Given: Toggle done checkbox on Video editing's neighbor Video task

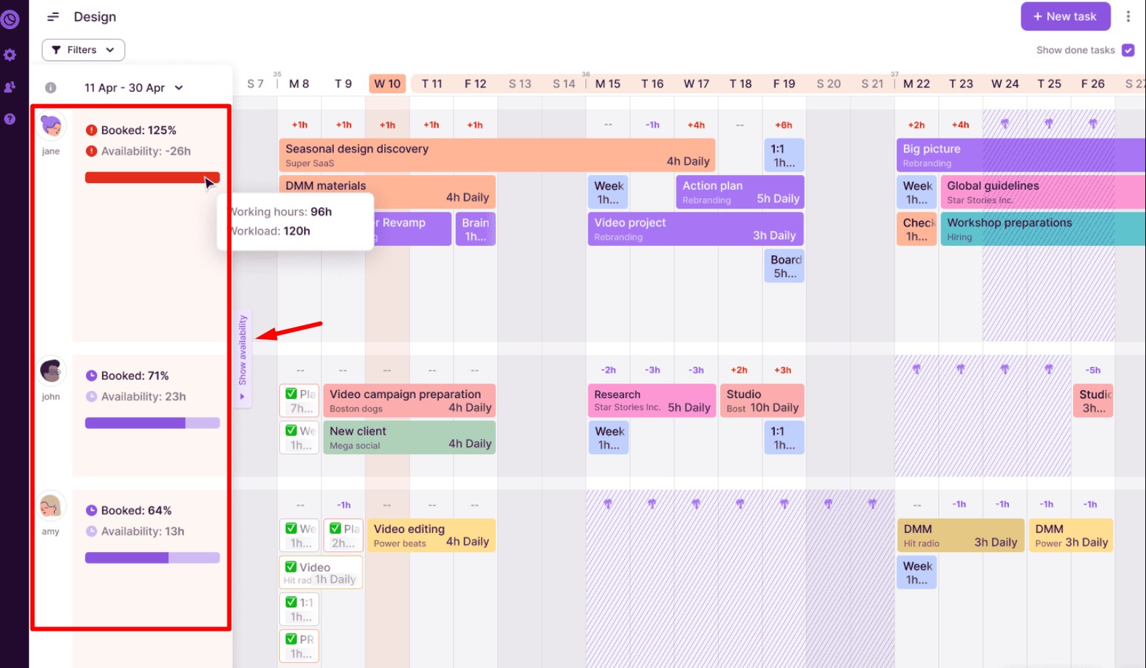Looking at the screenshot, I should [291, 567].
